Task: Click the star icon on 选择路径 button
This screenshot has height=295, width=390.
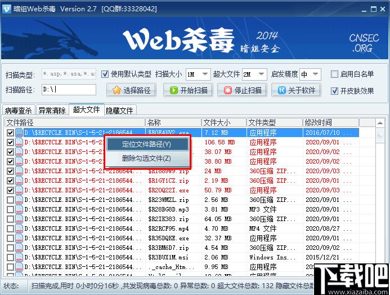Action: click(116, 90)
